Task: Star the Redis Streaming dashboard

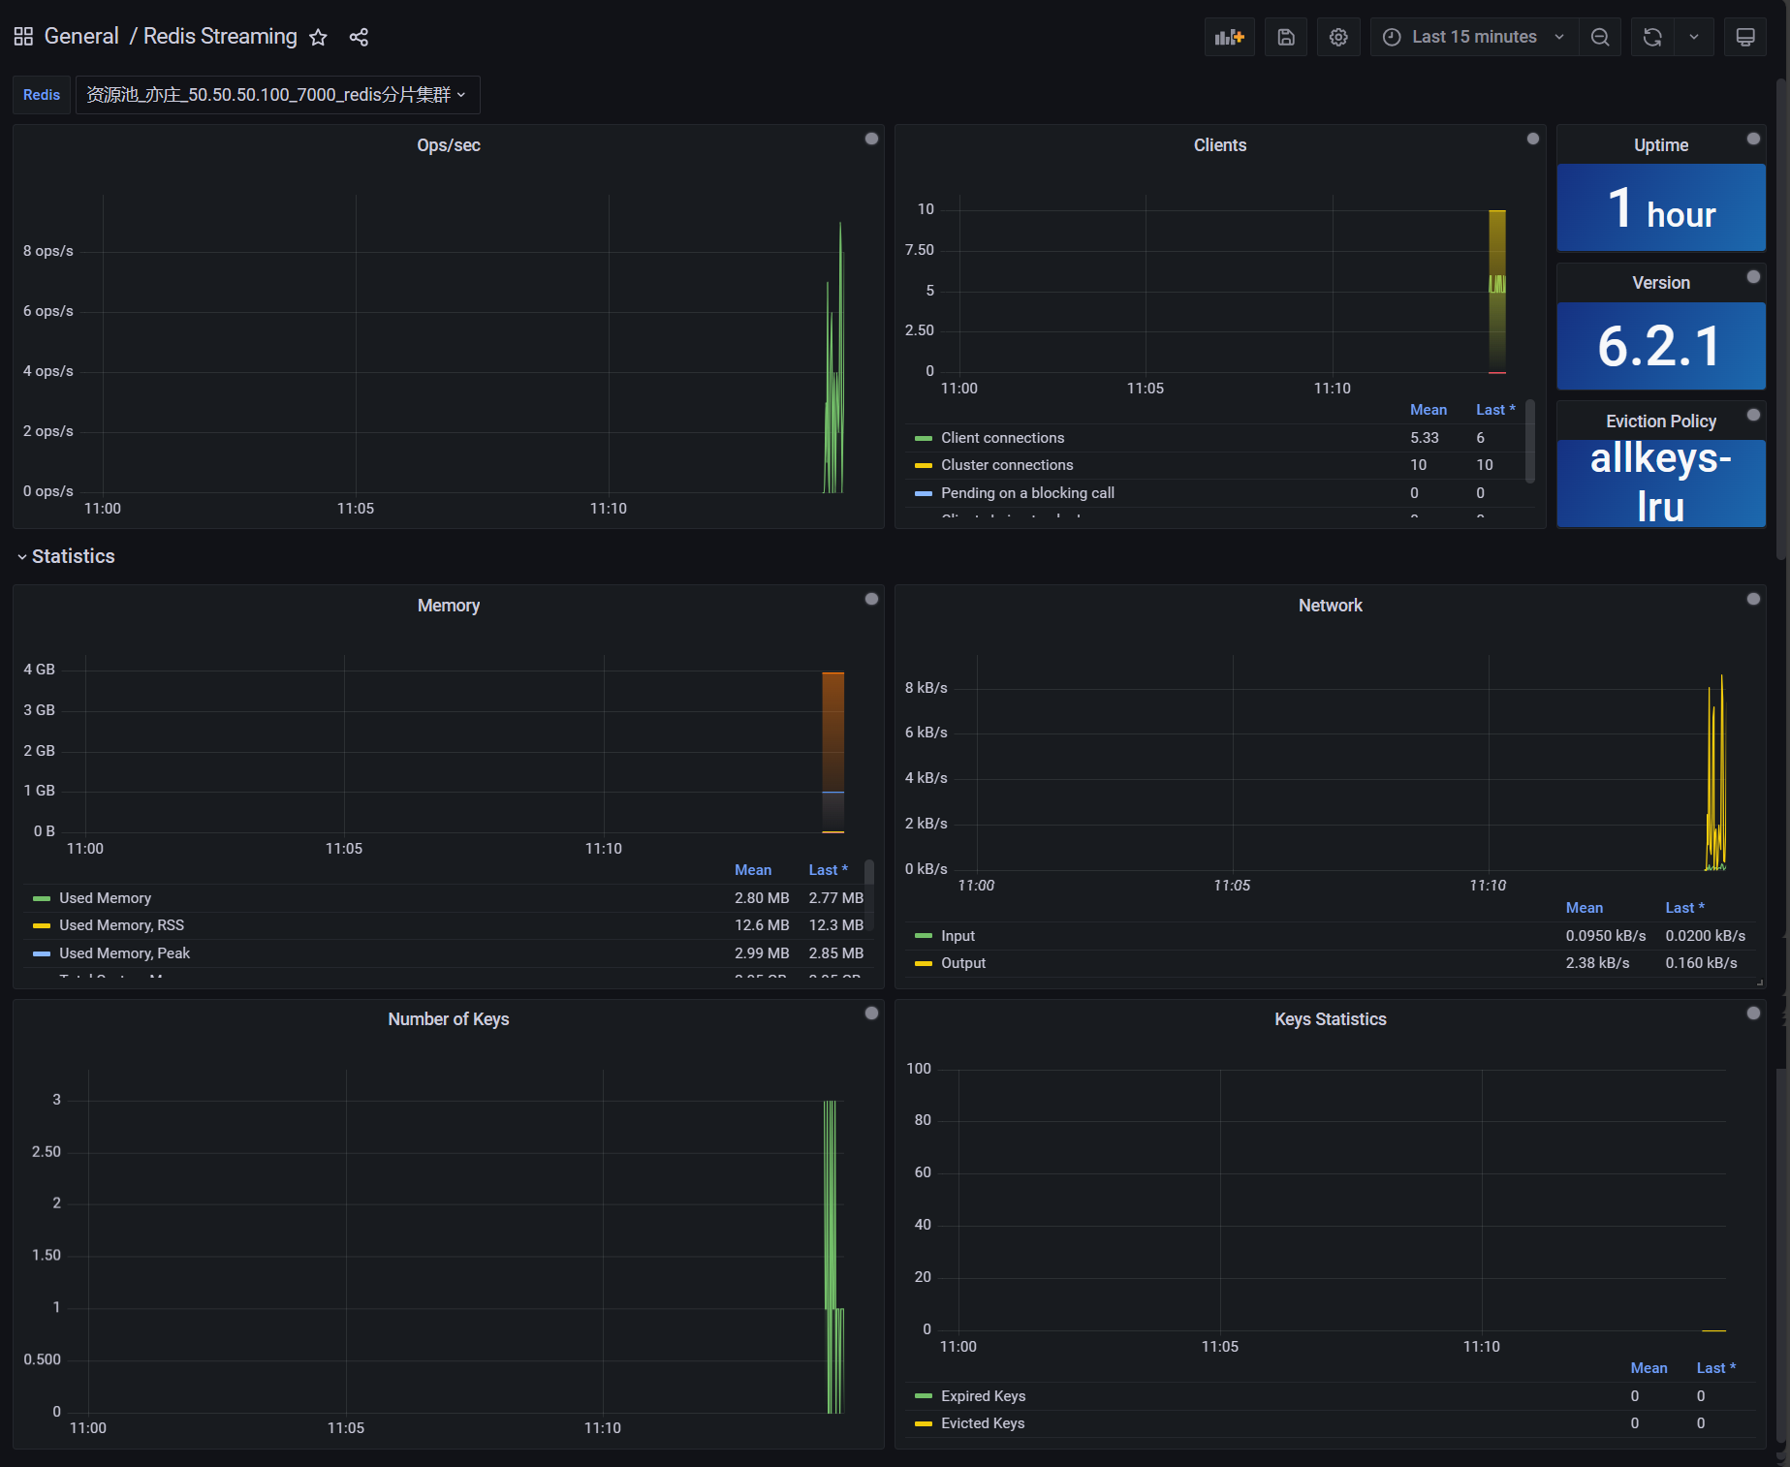Action: [318, 37]
